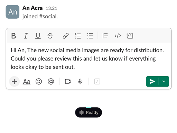Apply italic formatting in composer
This screenshot has width=177, height=133.
[26, 36]
